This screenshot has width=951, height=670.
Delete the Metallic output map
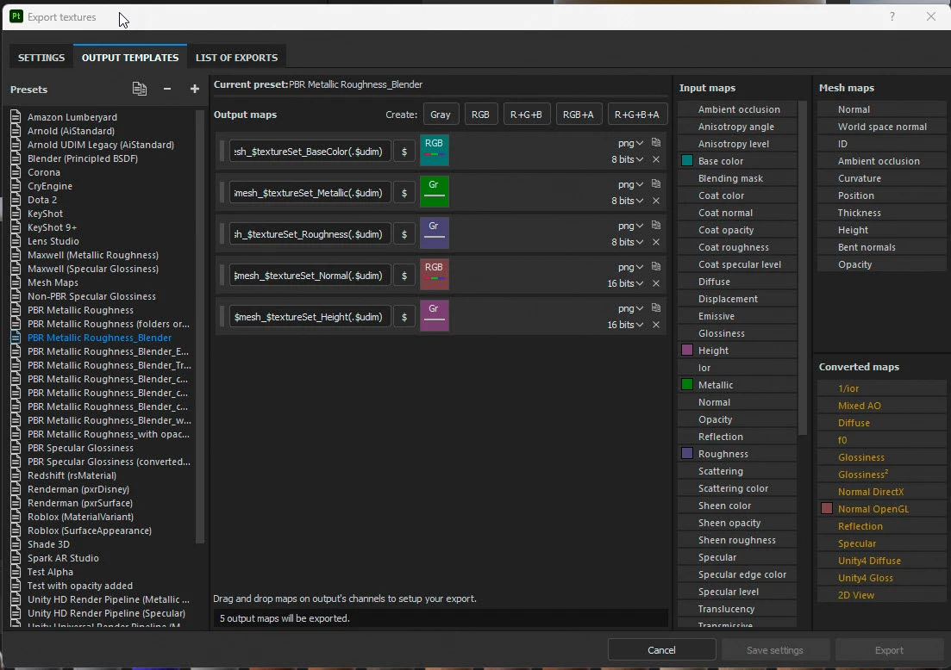pos(655,201)
